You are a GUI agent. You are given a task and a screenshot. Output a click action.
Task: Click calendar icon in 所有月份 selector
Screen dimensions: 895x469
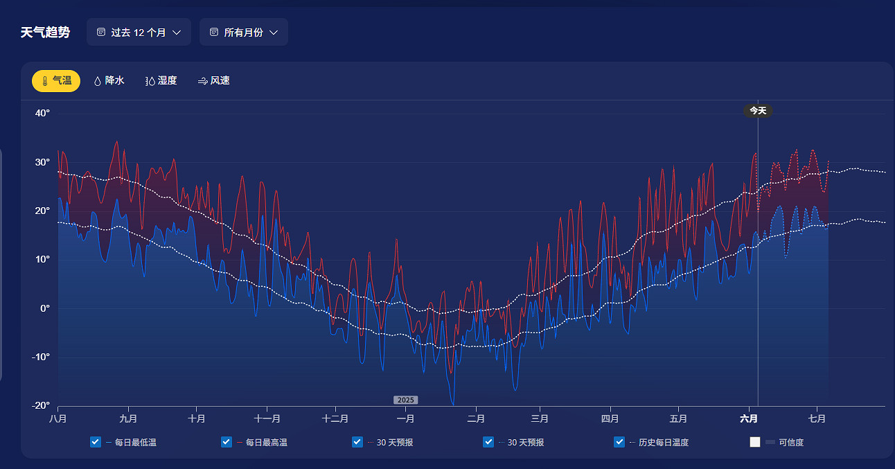214,33
